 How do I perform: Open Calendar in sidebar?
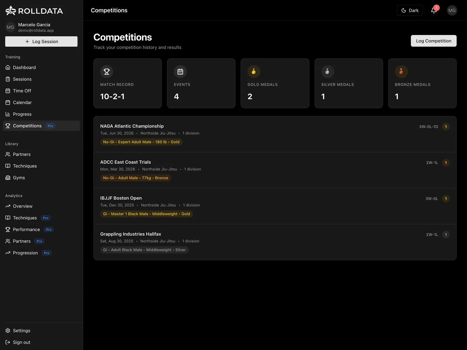[x=41, y=102]
